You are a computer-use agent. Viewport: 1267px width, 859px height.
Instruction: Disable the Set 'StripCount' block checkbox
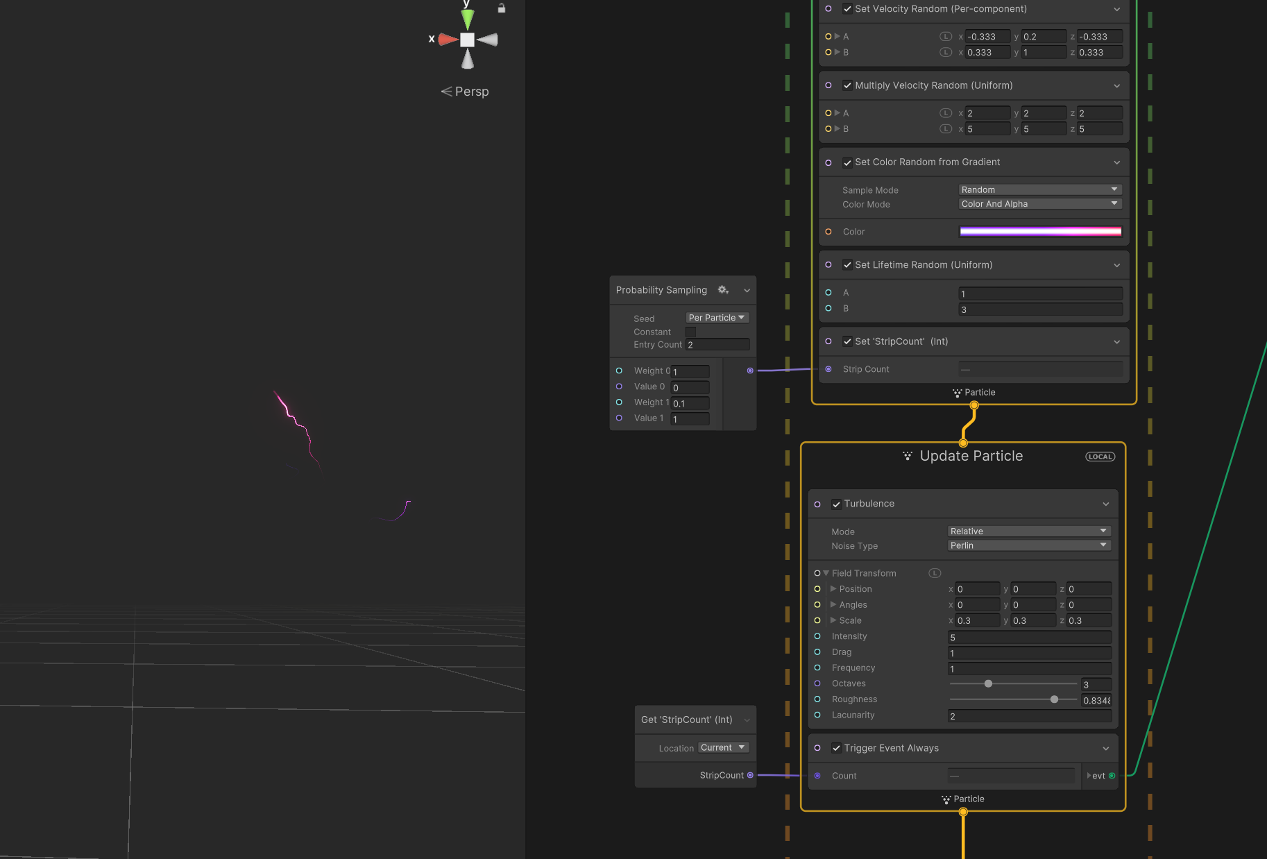pyautogui.click(x=847, y=341)
